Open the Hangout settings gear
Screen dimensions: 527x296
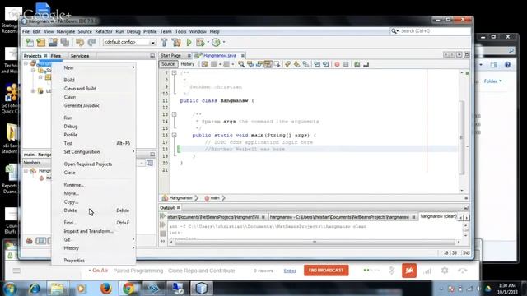pyautogui.click(x=445, y=271)
